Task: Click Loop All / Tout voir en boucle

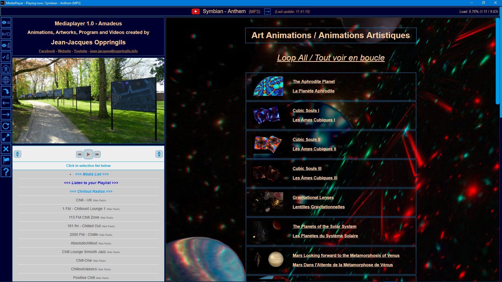Action: point(331,58)
